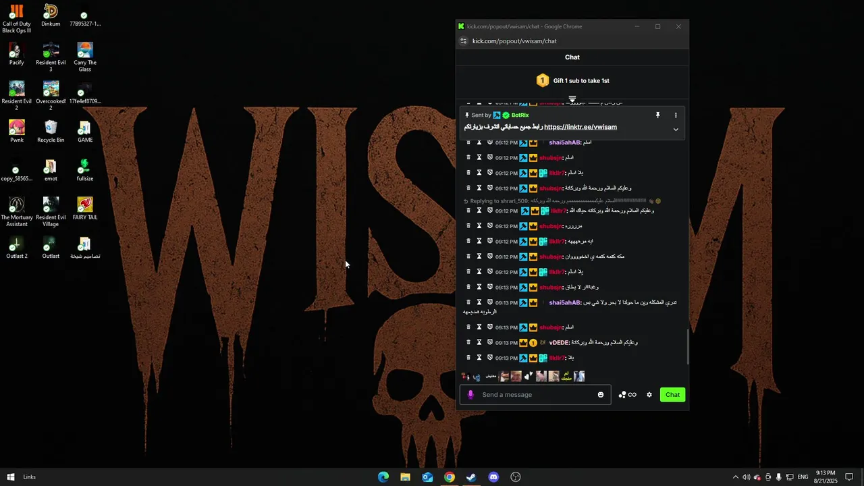Screen dimensions: 864x486
Task: Expand the pinned message chevron
Action: pos(676,130)
